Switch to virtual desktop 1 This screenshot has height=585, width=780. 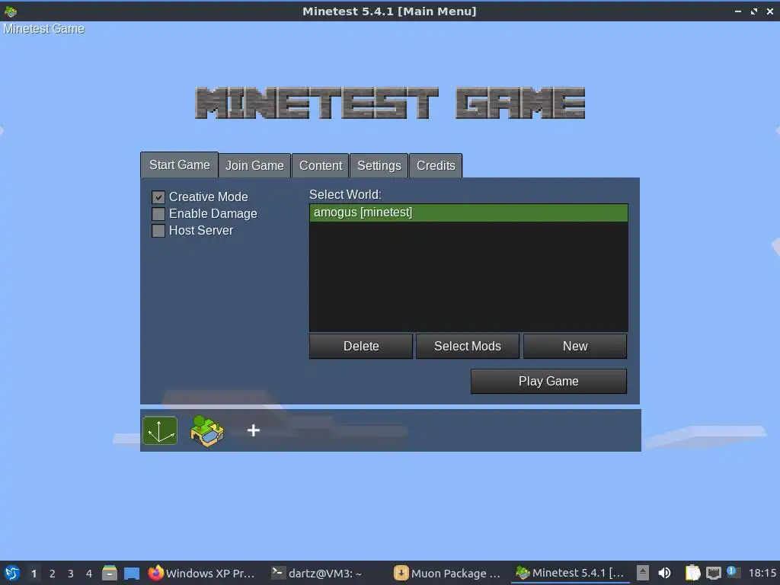(34, 574)
